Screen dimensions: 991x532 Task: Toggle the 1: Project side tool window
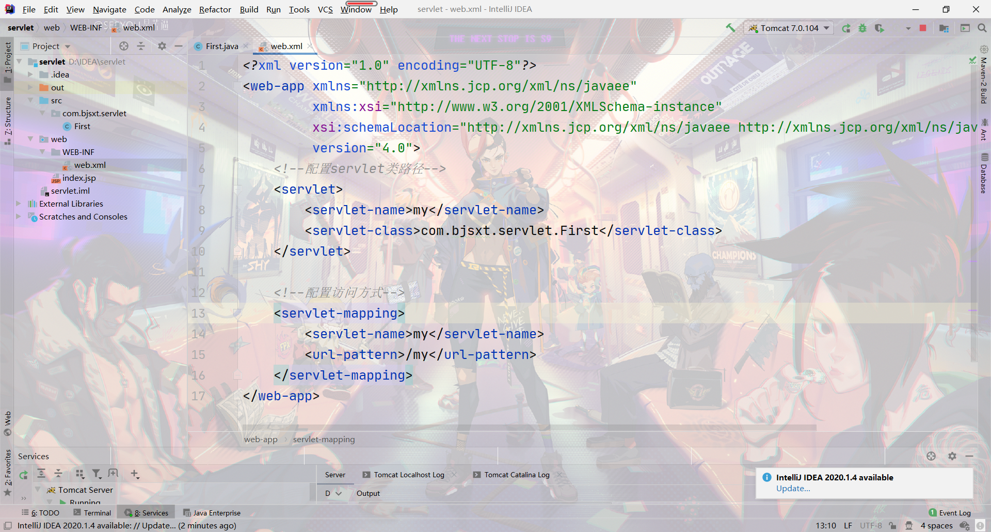7,62
